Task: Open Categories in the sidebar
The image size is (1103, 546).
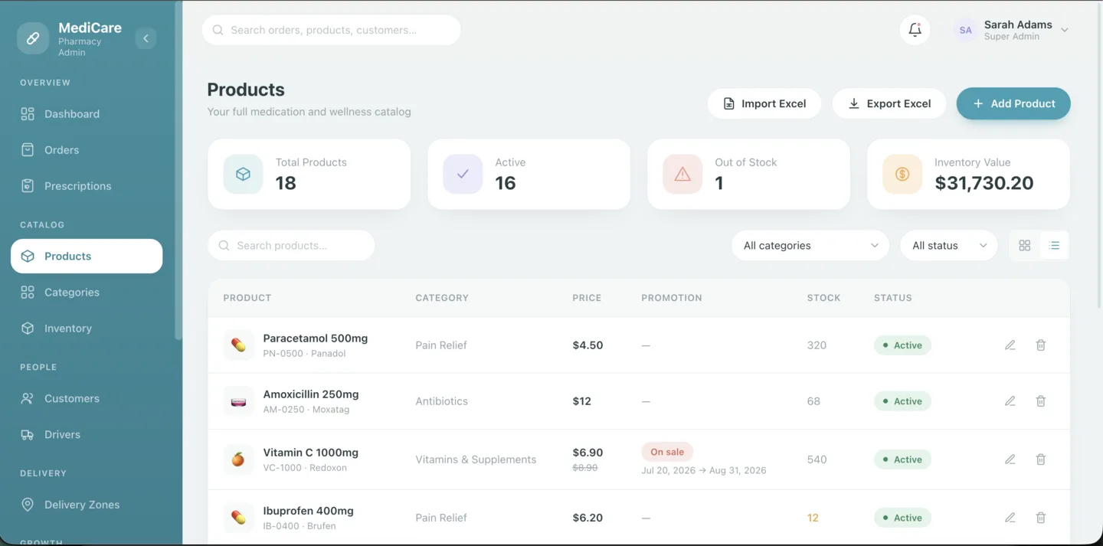Action: (87, 293)
